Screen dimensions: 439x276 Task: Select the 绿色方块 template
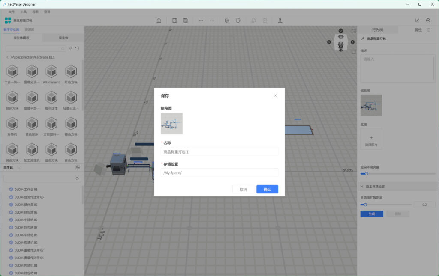click(12, 100)
